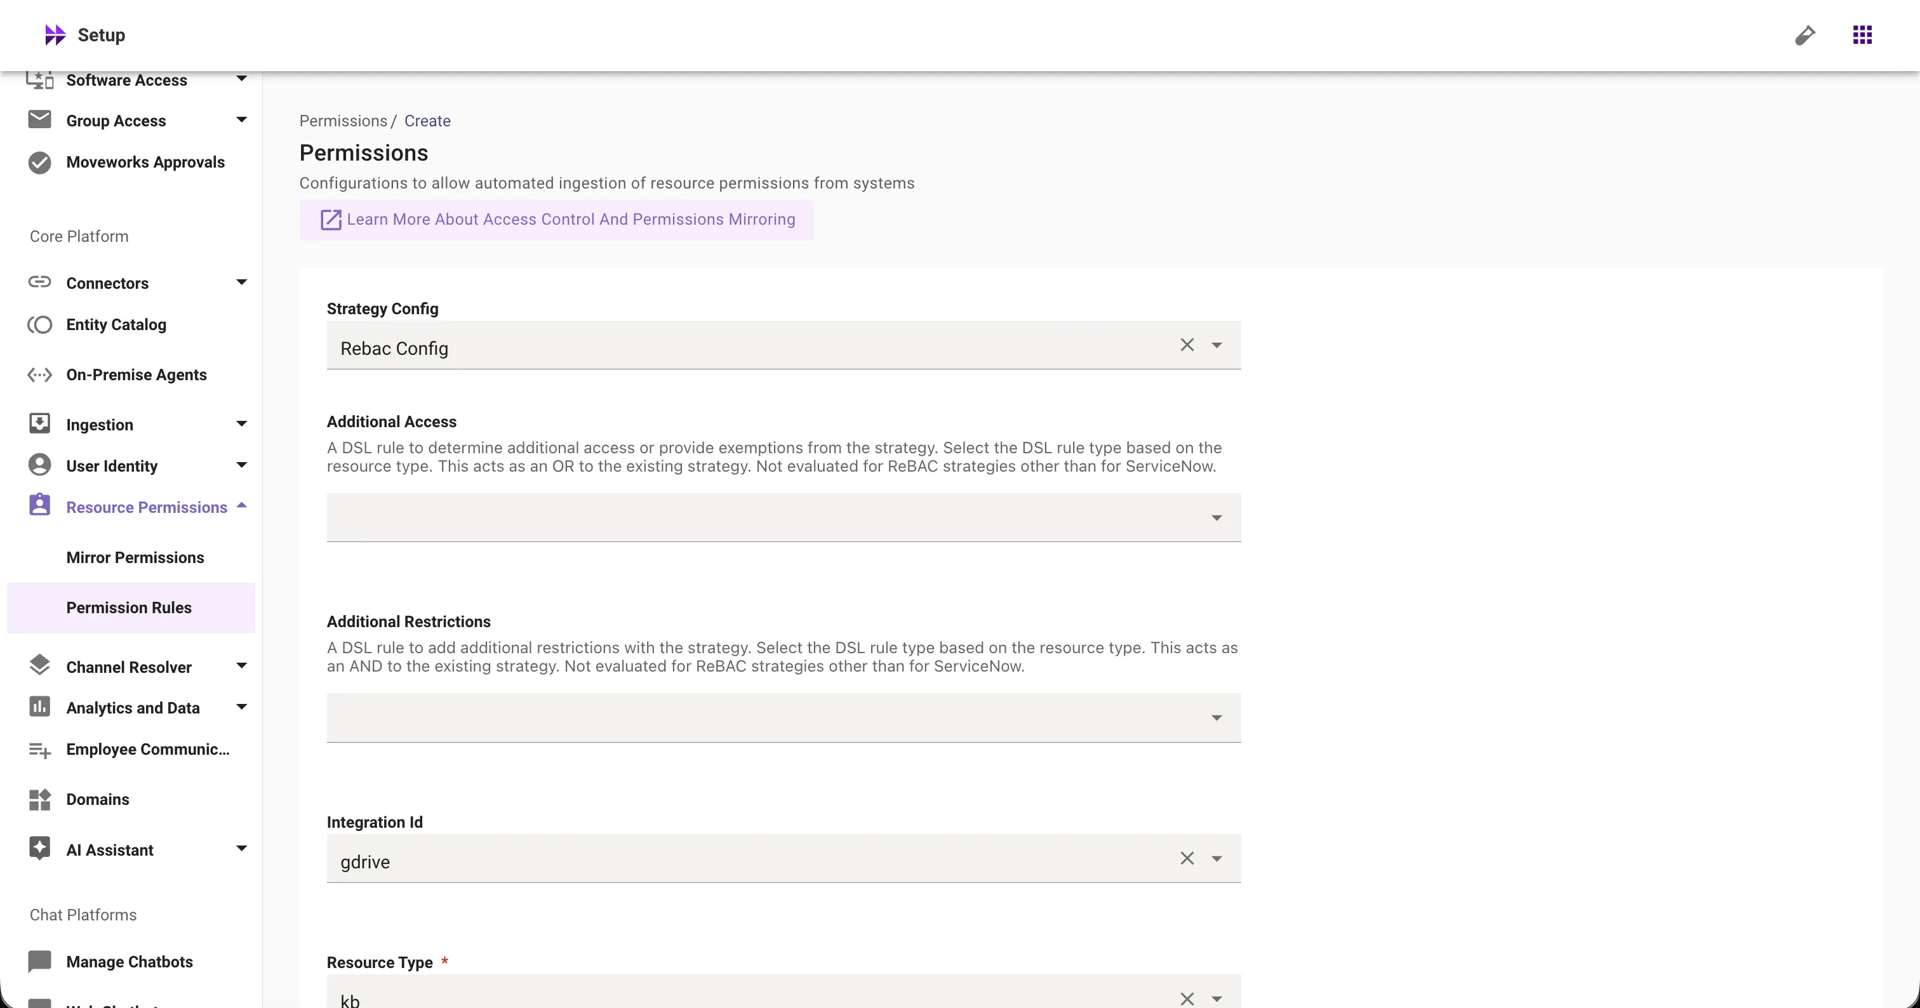Click the Permissions breadcrumb link
The height and width of the screenshot is (1008, 1920).
coord(343,121)
